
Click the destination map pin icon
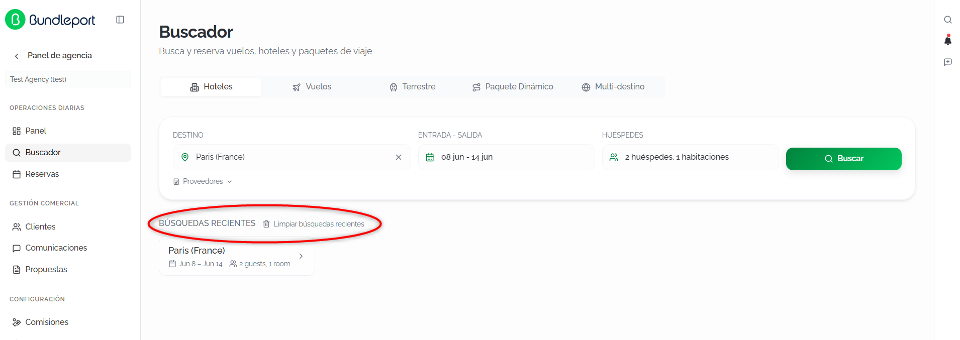[x=185, y=157]
